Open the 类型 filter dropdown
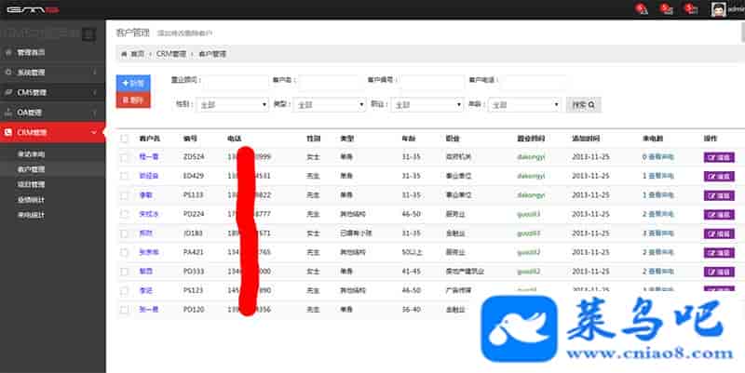 pos(328,105)
